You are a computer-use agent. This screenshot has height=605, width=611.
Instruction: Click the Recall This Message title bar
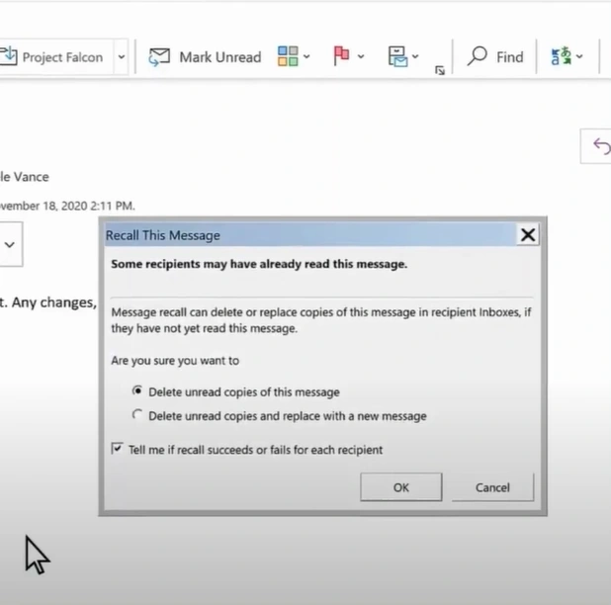[310, 235]
